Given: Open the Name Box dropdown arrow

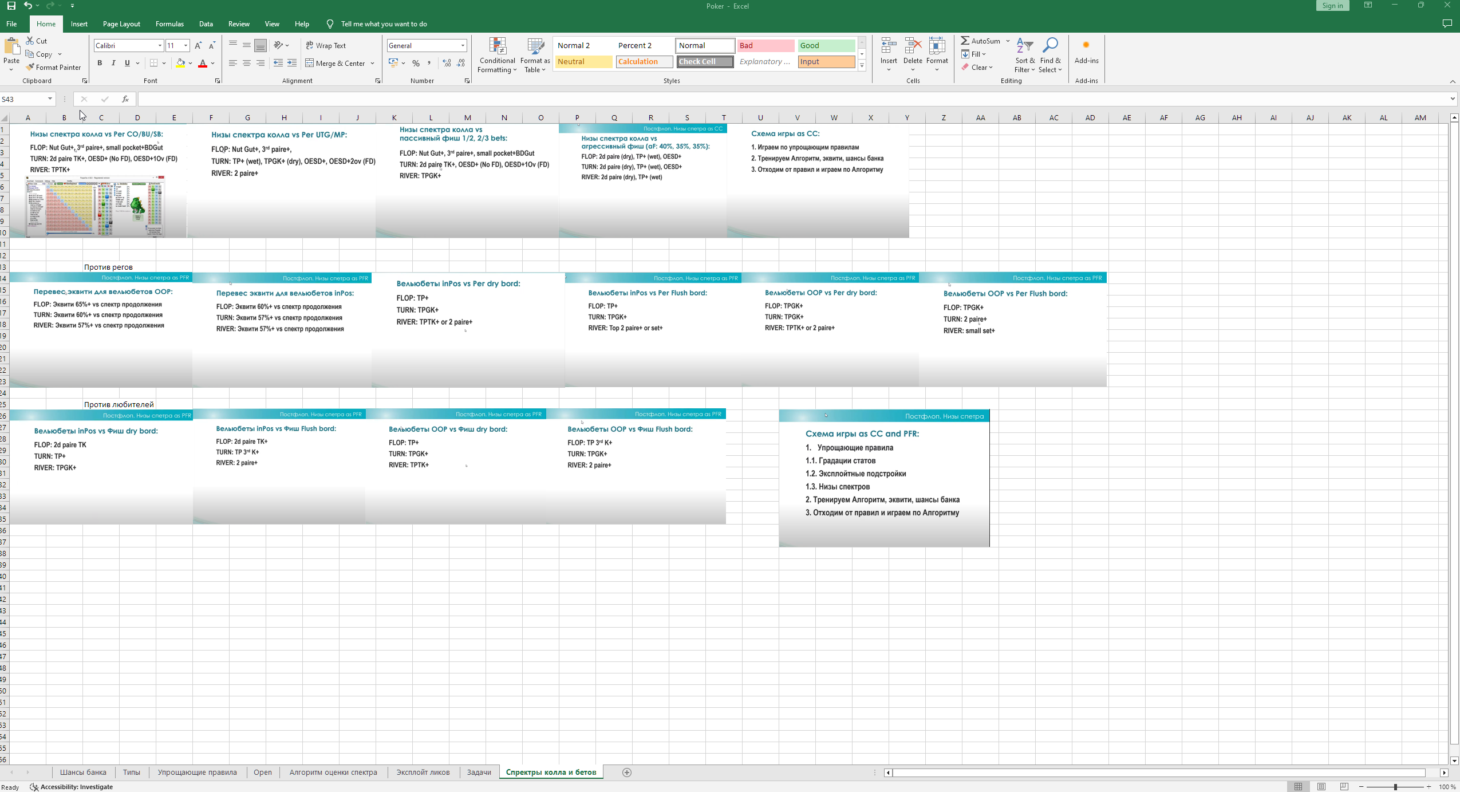Looking at the screenshot, I should coord(50,99).
